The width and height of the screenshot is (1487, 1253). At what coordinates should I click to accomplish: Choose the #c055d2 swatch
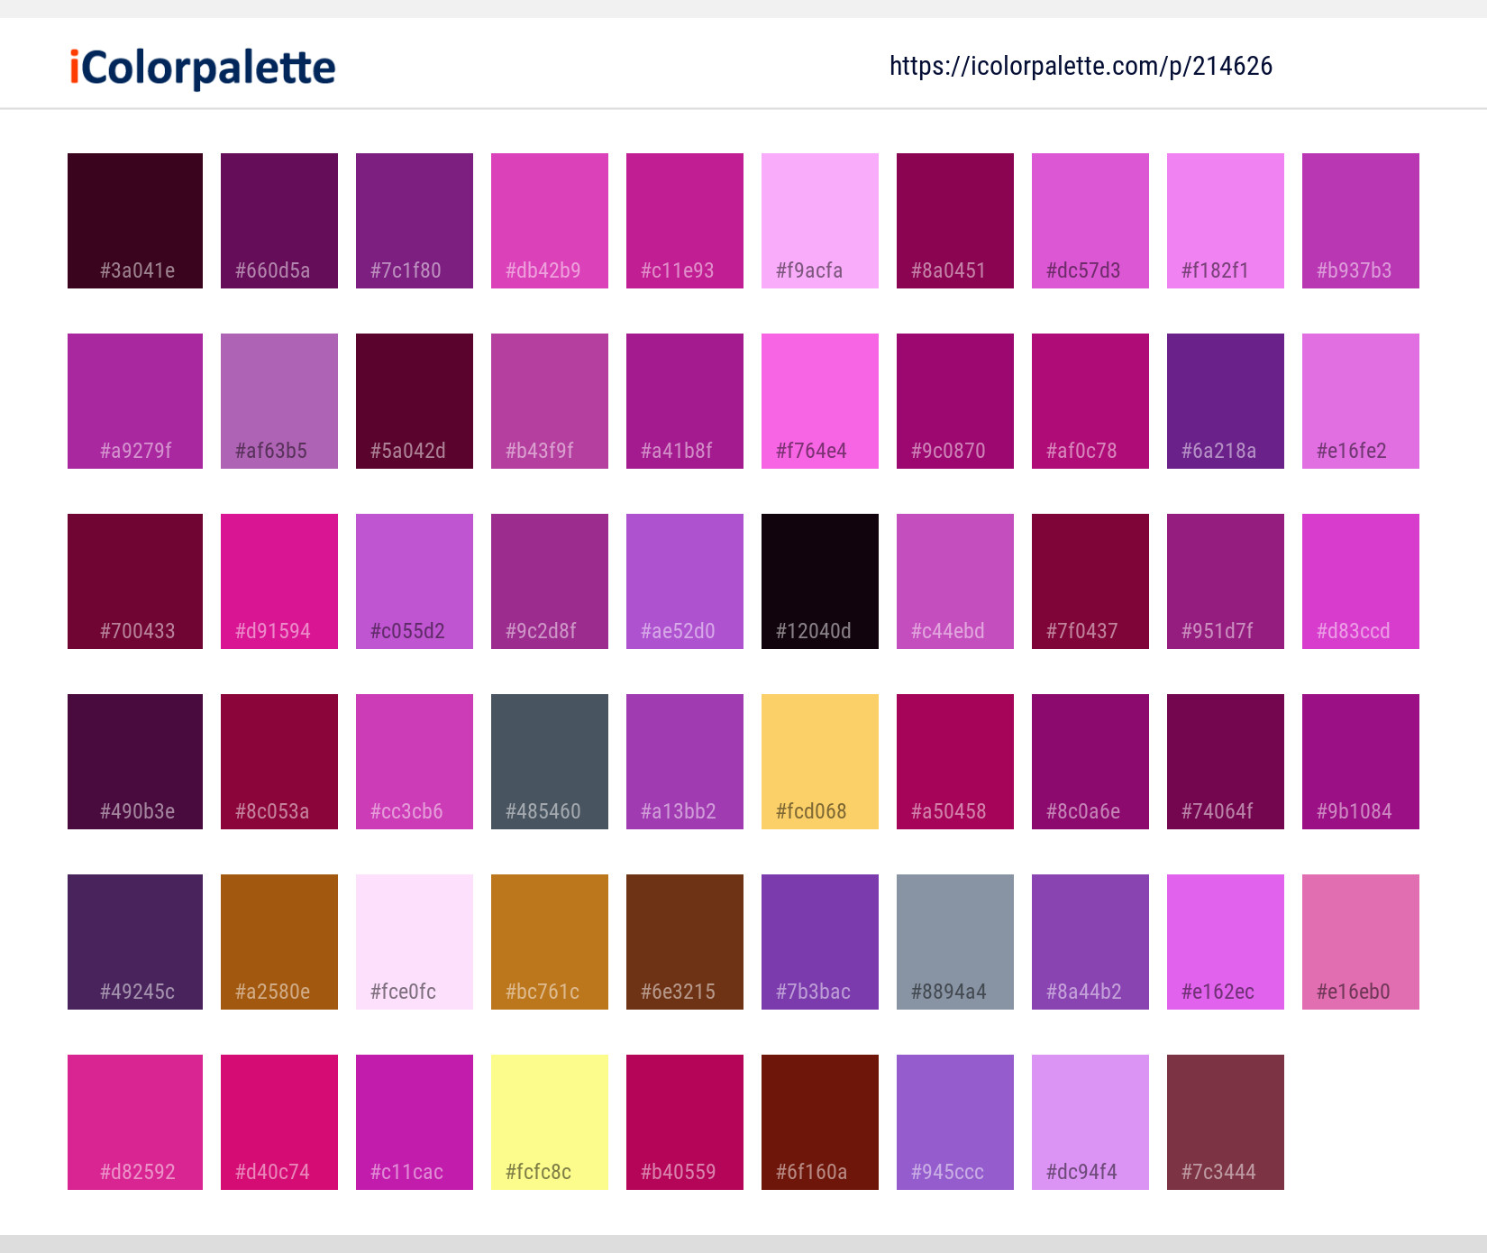[x=415, y=581]
